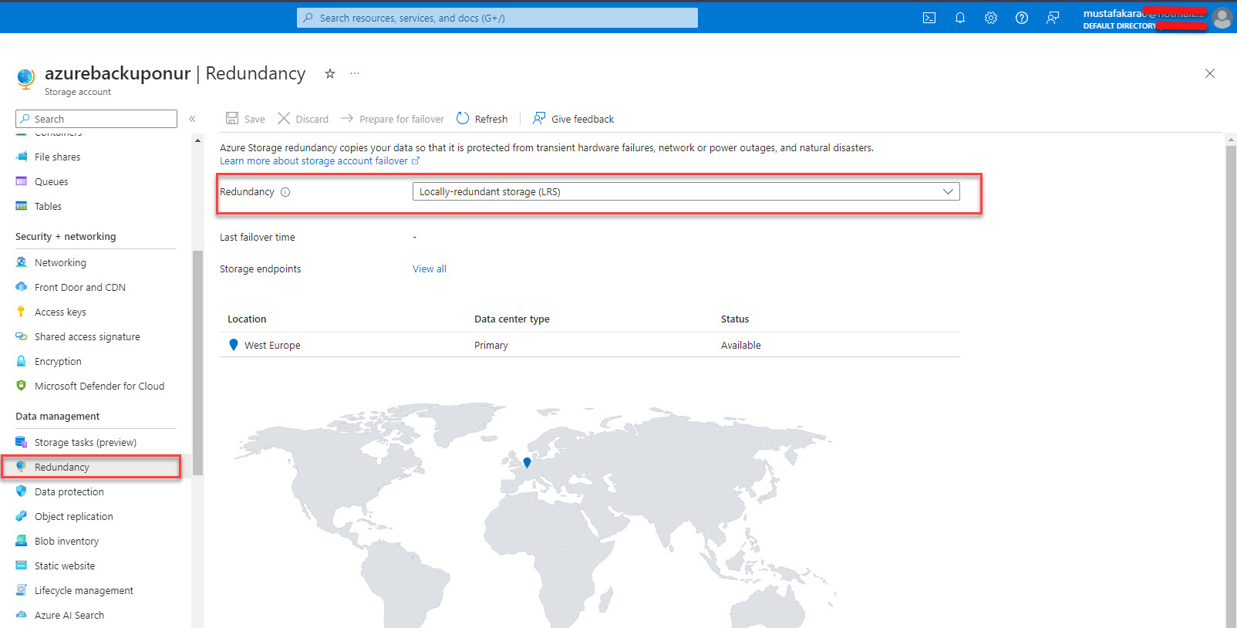Screen dimensions: 1237x628
Task: Click Refresh in the toolbar
Action: [x=482, y=119]
